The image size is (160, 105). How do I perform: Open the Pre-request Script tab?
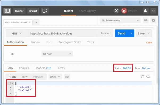pos(70,42)
